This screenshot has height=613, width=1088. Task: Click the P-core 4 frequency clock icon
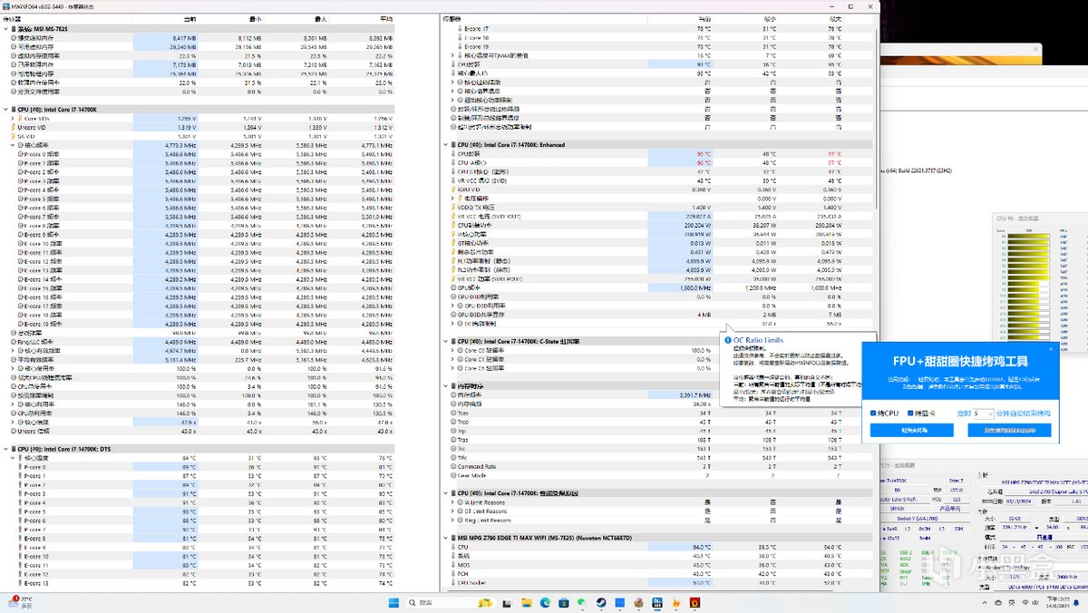(19, 190)
